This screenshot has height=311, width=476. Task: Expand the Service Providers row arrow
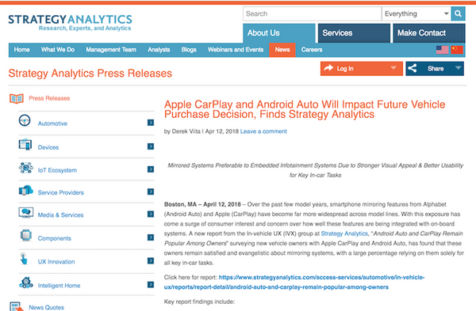point(151,192)
